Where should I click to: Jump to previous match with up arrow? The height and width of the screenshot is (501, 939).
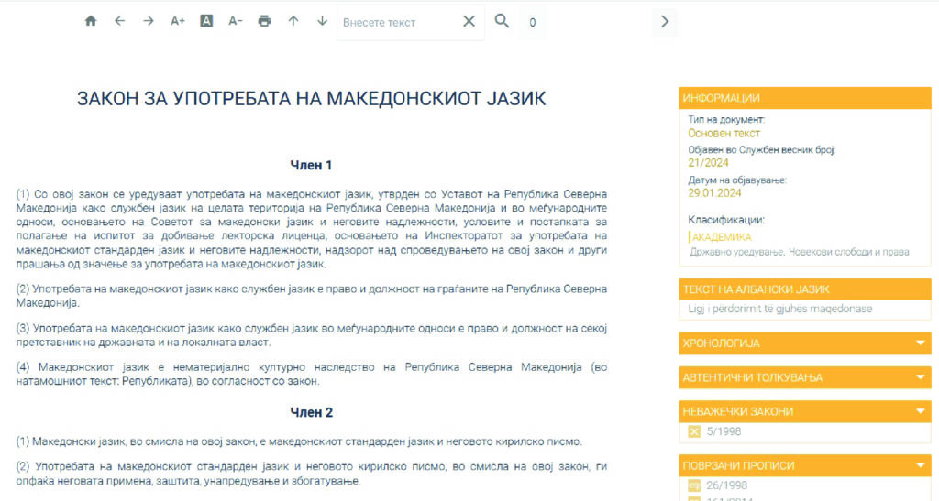[x=293, y=21]
